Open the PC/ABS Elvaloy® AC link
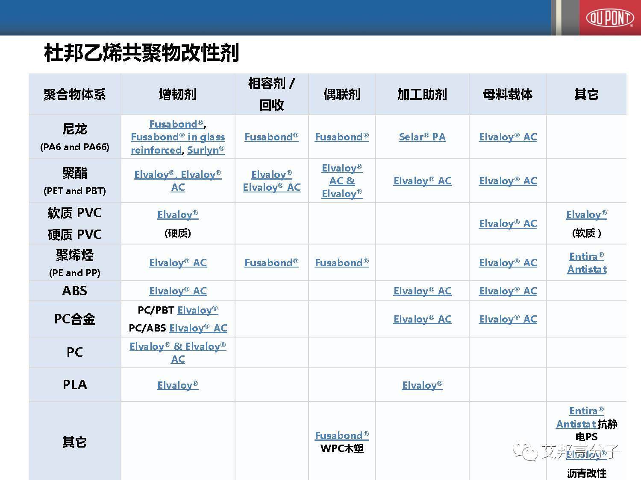 click(198, 328)
